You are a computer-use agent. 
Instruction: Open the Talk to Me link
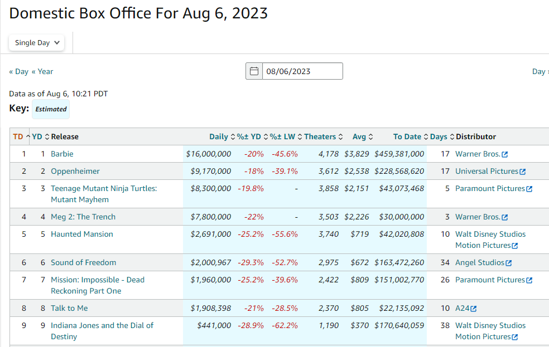tap(69, 308)
